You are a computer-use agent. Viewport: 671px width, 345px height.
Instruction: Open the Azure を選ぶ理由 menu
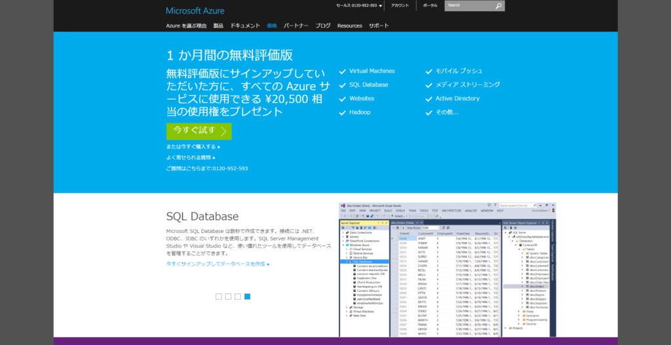186,26
